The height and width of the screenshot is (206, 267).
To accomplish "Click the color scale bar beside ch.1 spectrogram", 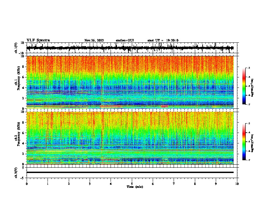I will (244, 86).
